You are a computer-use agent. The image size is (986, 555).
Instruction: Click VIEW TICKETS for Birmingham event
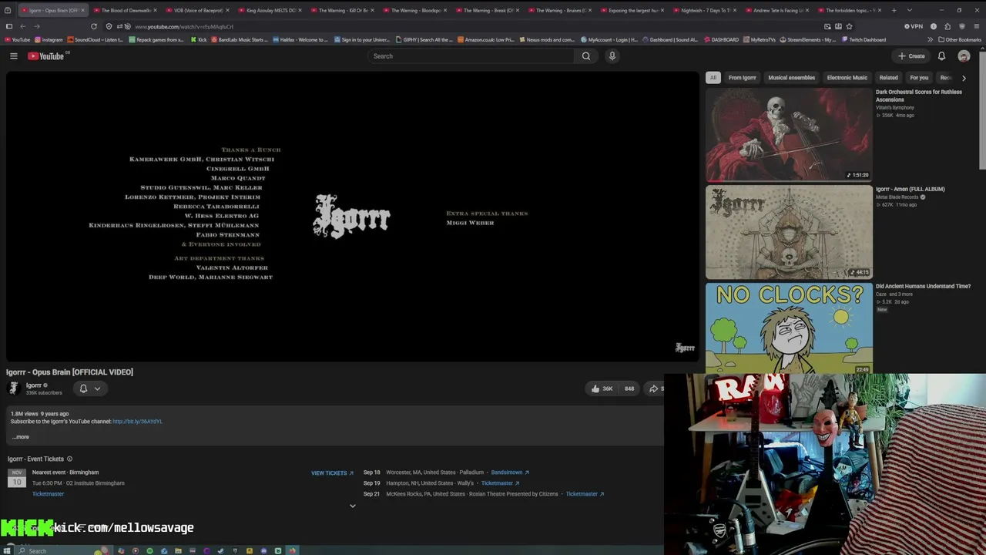tap(332, 473)
